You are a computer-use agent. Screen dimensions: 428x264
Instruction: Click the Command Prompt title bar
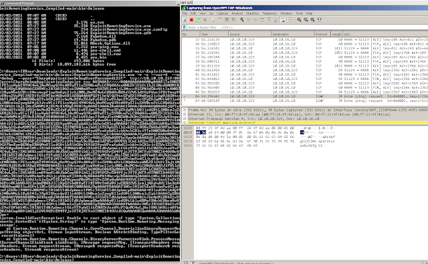(x=90, y=3)
